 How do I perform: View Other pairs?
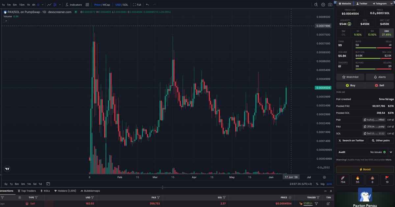tap(381, 140)
